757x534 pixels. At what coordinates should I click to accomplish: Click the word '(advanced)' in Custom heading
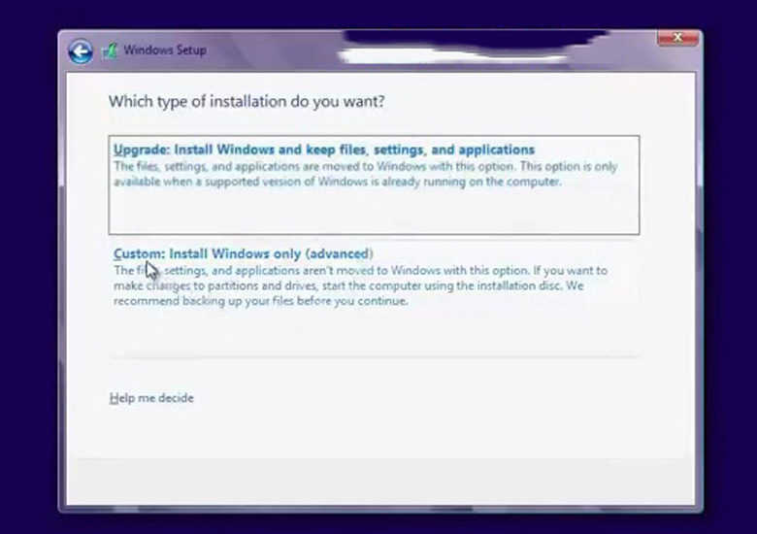[x=341, y=253]
